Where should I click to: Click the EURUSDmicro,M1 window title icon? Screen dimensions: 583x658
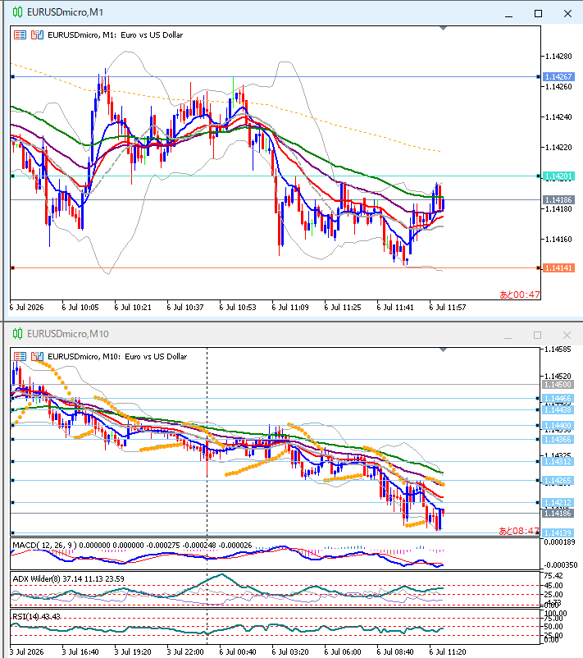(x=17, y=12)
